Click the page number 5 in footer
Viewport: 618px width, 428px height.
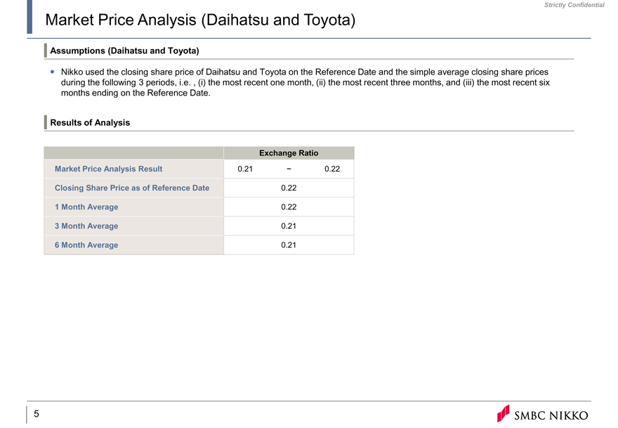[x=36, y=414]
